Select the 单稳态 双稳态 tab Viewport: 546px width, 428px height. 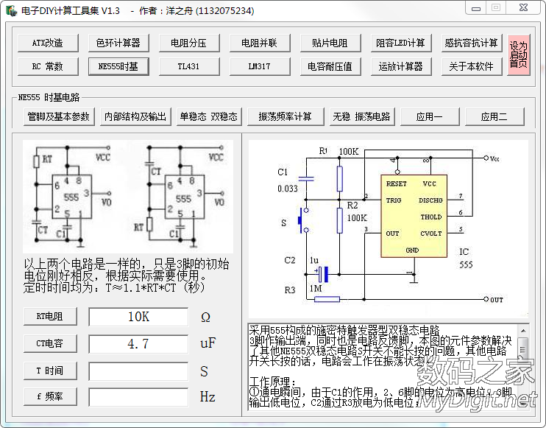point(209,116)
